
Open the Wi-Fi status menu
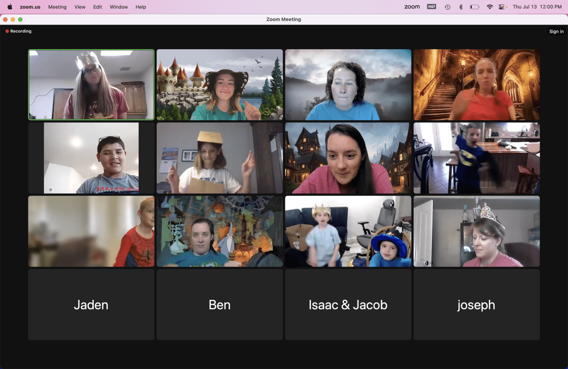click(x=489, y=7)
